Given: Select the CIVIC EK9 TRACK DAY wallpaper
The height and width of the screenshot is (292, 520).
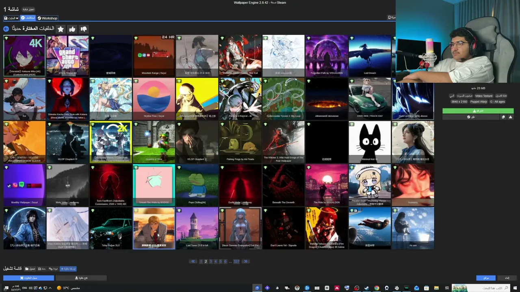Looking at the screenshot, I should pyautogui.click(x=370, y=99).
